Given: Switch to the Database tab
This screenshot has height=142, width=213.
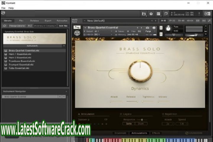Looking at the screenshot, I should coord(35,21).
